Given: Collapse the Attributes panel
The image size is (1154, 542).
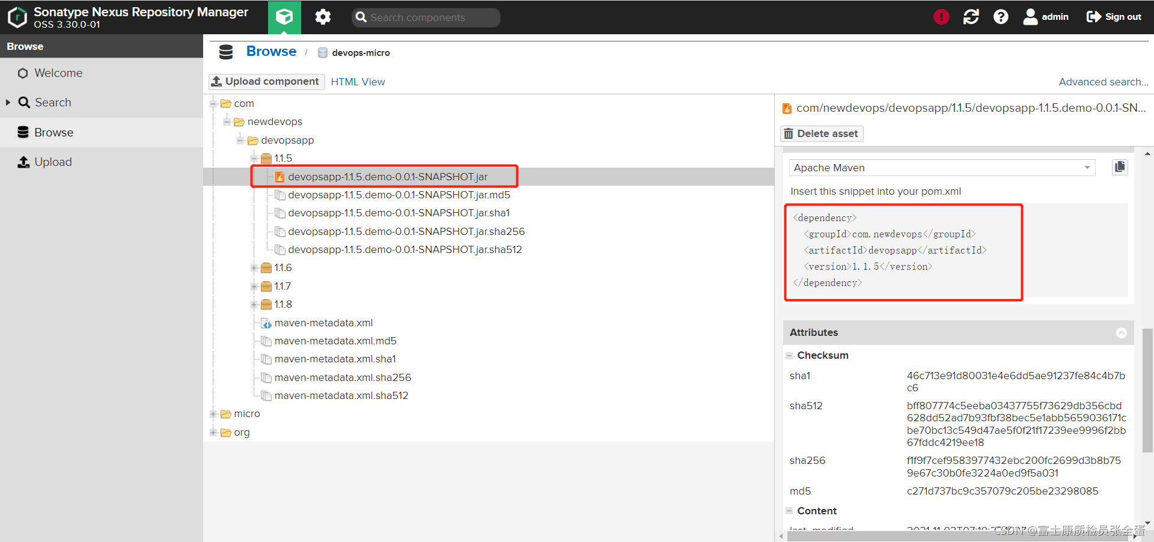Looking at the screenshot, I should click(x=1122, y=333).
